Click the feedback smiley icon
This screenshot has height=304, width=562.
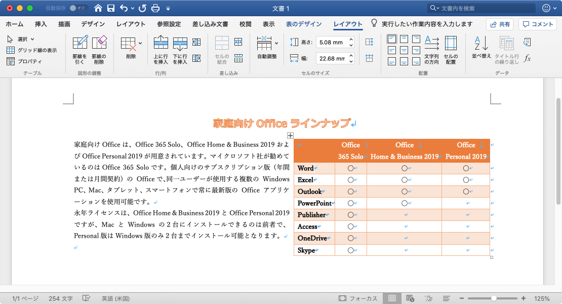click(546, 8)
